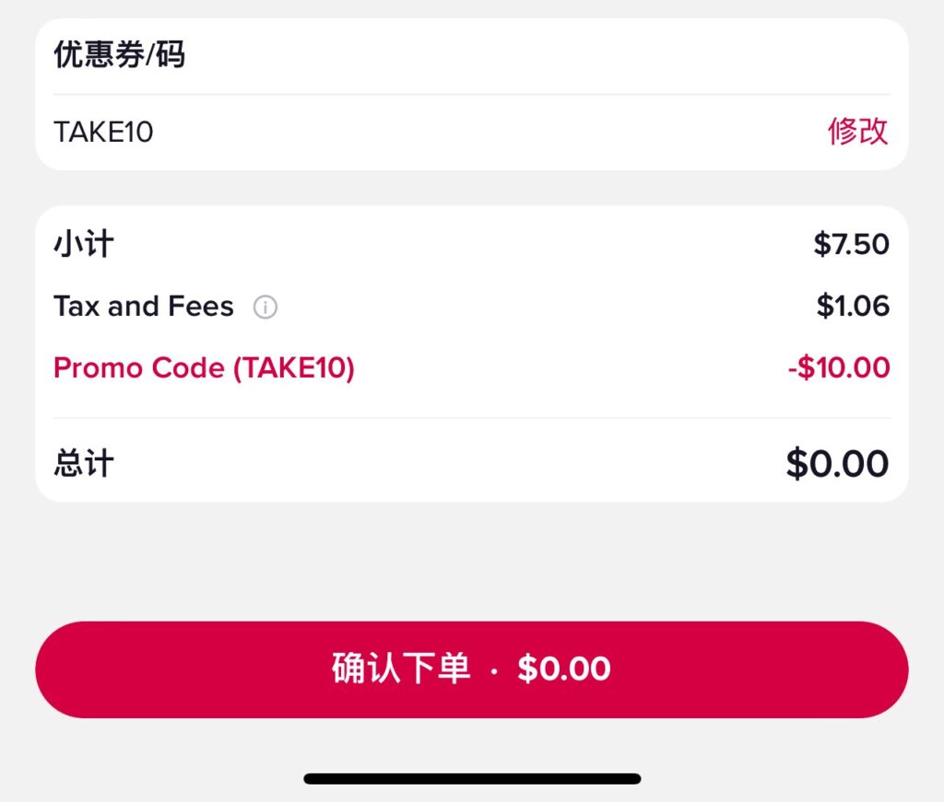
Task: Tap the divider line above the 总计 row
Action: 472,418
